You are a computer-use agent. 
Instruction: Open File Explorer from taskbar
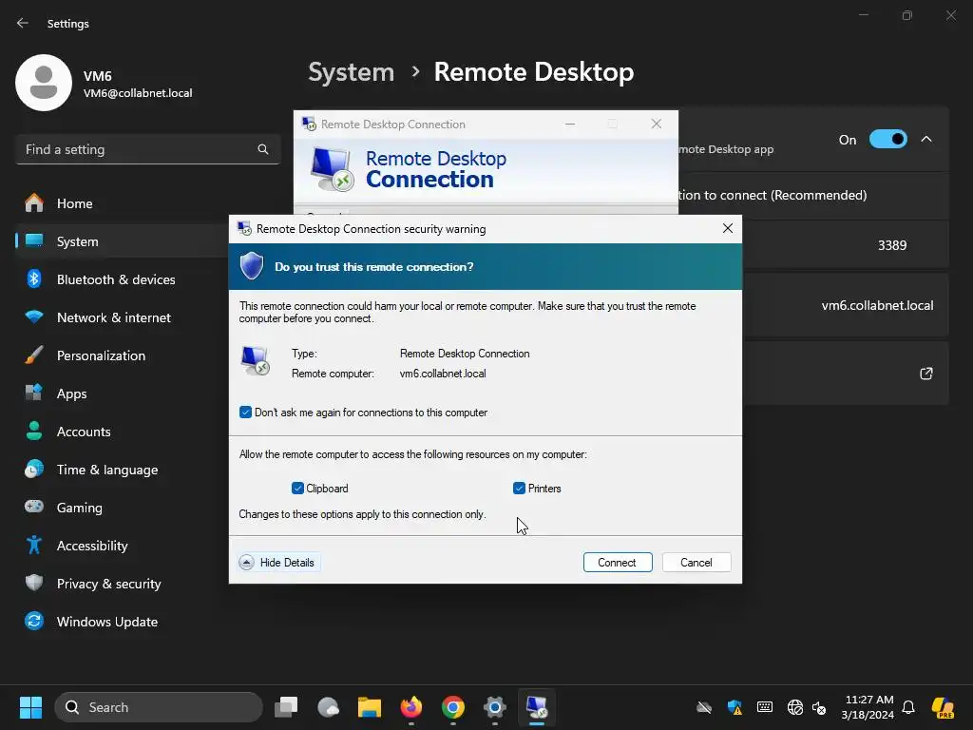(370, 707)
